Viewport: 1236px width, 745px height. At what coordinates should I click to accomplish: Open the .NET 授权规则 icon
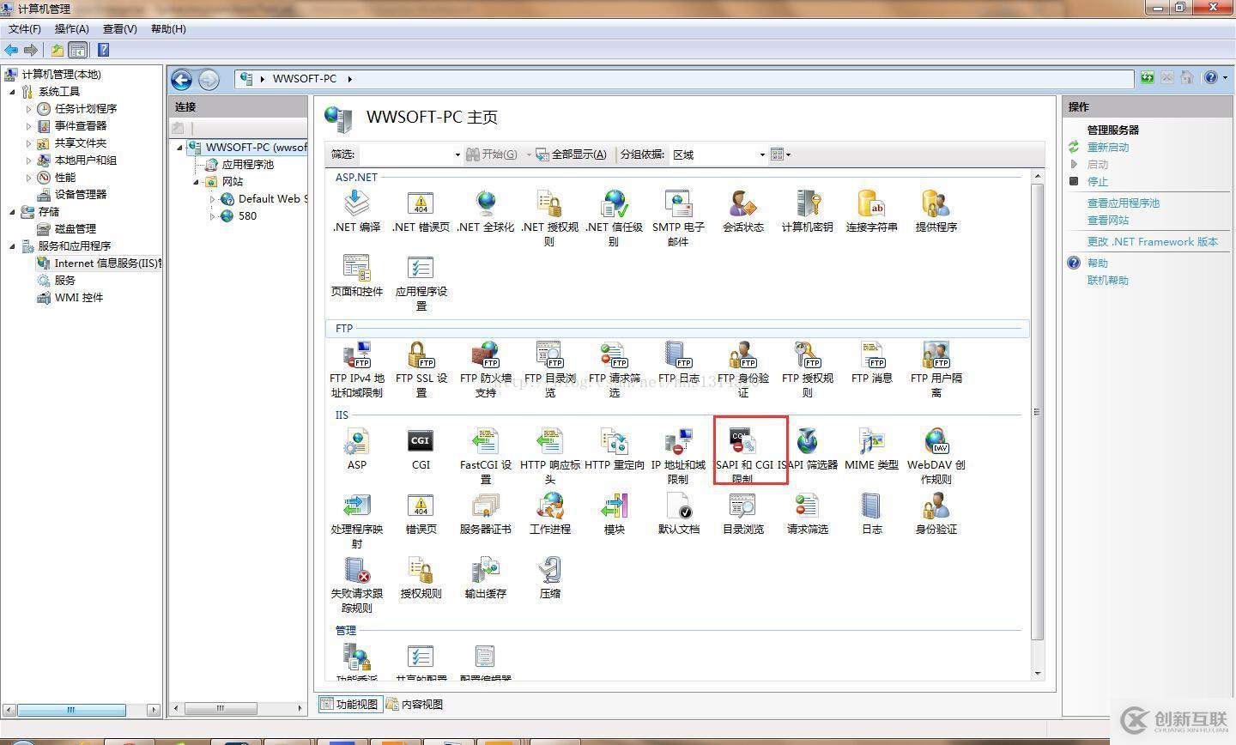pyautogui.click(x=549, y=217)
